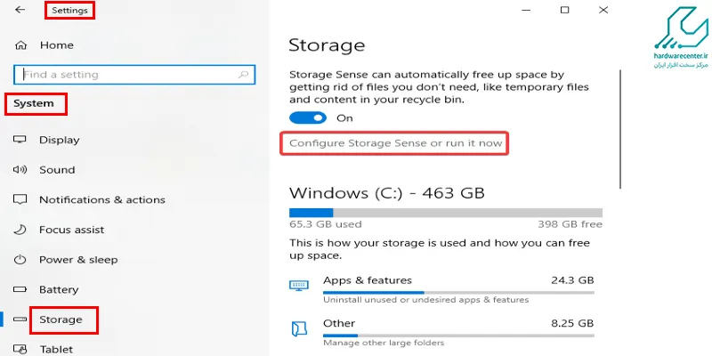Open Configure Storage Sense or run it now
712x356 pixels.
395,143
